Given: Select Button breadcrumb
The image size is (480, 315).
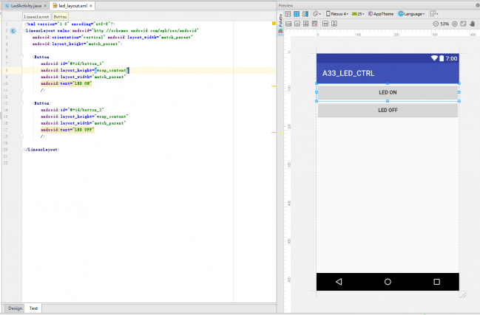Looking at the screenshot, I should pos(60,16).
